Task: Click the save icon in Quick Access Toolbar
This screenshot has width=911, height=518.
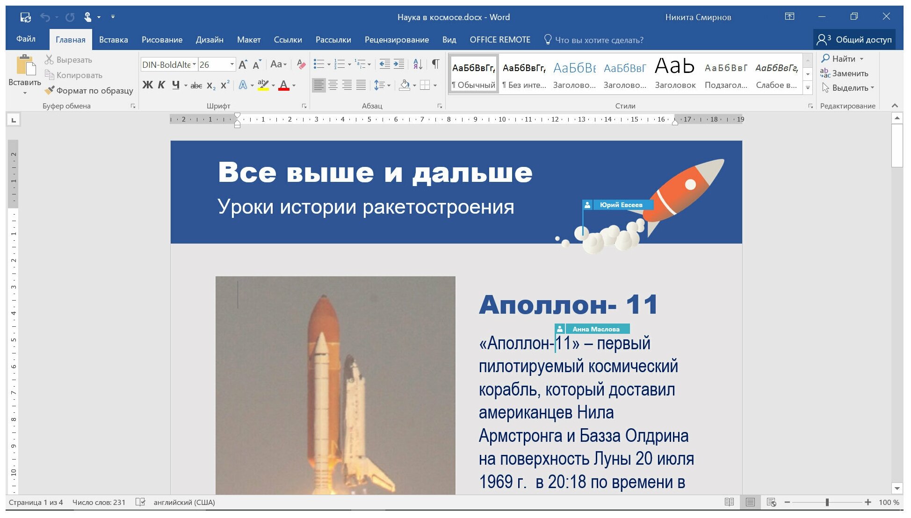Action: (25, 17)
